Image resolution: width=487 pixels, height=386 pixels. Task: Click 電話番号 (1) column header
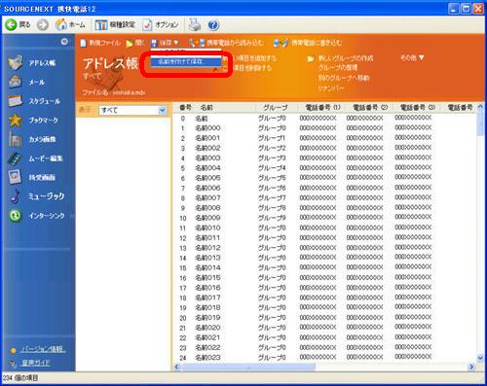tap(322, 107)
